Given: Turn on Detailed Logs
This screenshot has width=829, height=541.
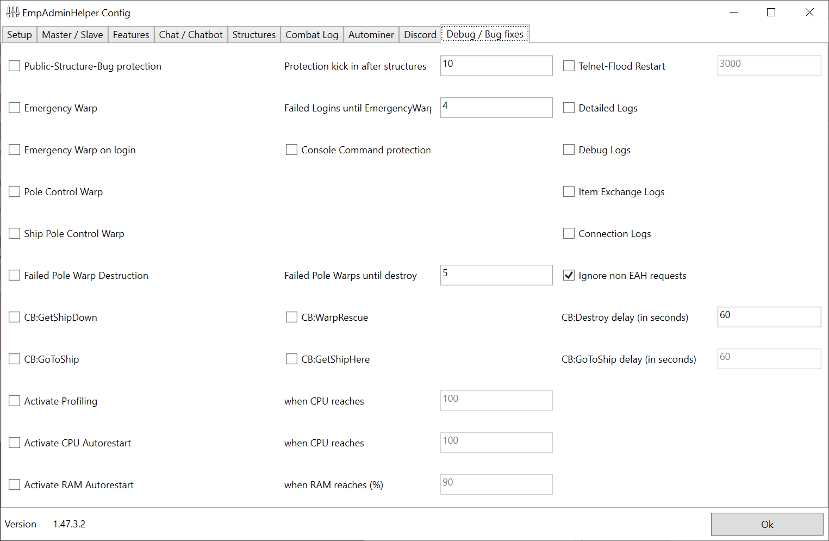Looking at the screenshot, I should (569, 108).
